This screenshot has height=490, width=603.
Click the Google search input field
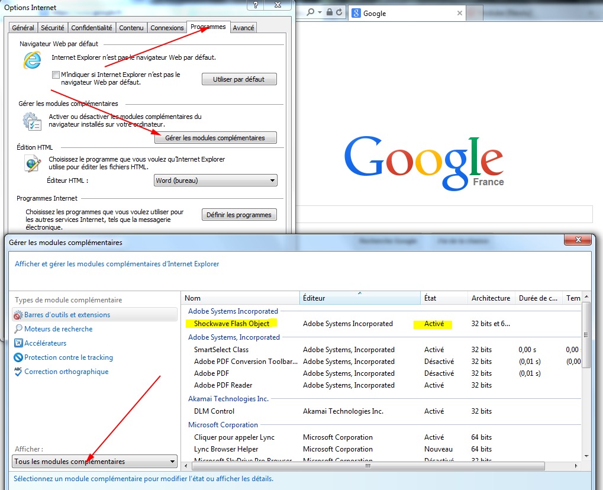coord(444,214)
